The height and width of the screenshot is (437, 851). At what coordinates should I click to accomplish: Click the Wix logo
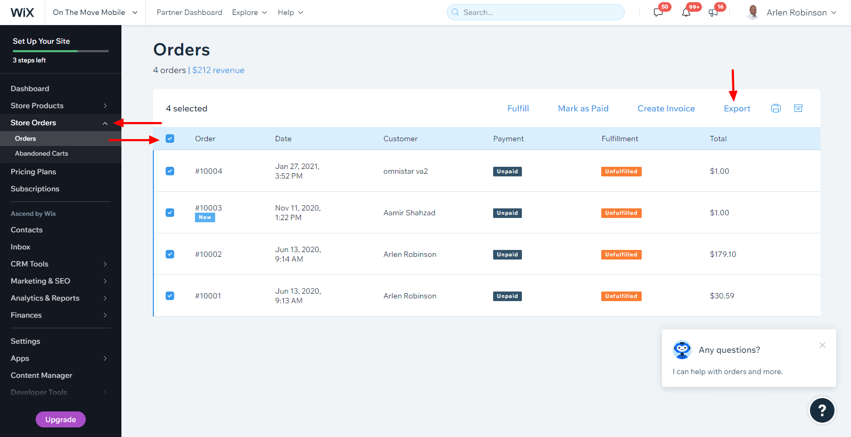click(22, 12)
